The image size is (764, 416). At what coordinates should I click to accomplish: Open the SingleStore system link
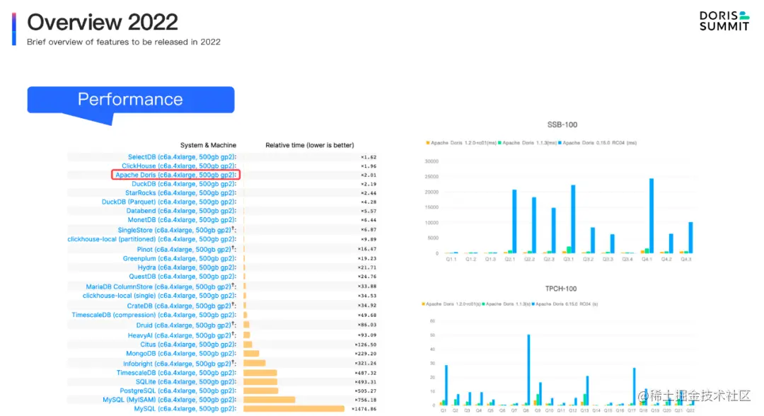[177, 229]
